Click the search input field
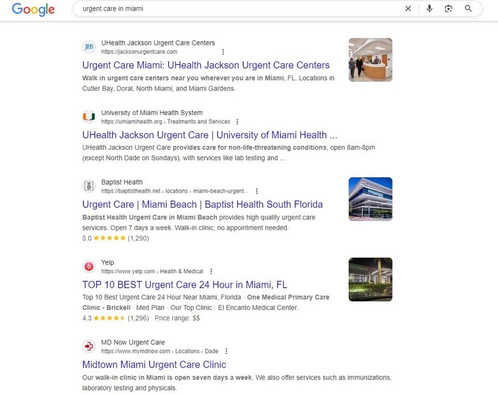Screen dimensions: 498x395 pos(238,9)
